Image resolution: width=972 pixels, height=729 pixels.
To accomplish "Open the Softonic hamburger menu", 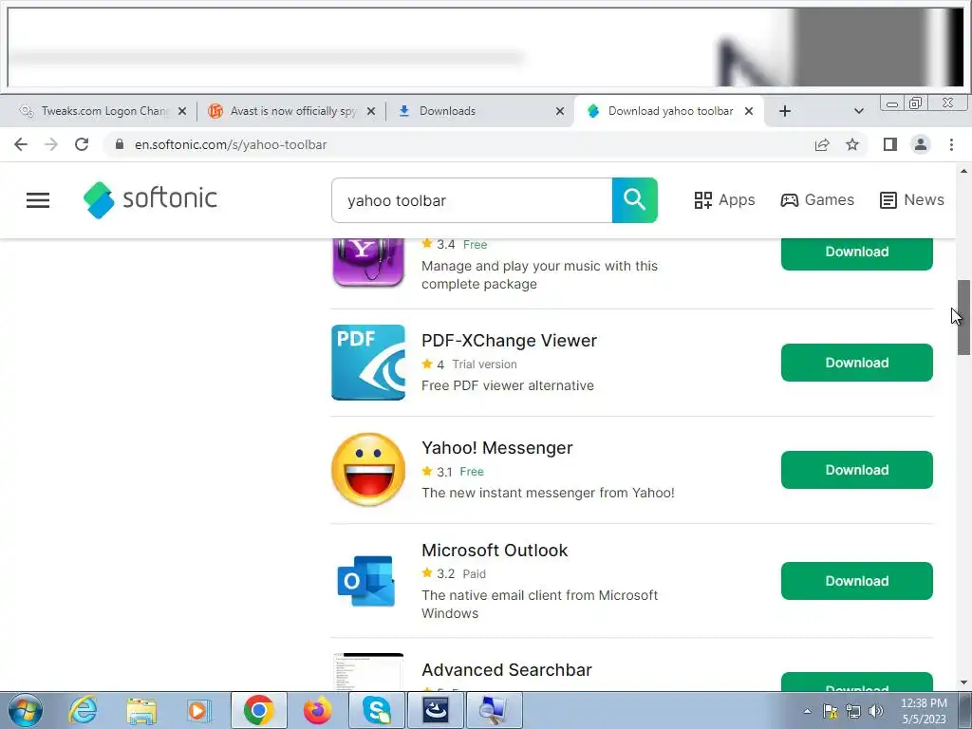I will (38, 200).
